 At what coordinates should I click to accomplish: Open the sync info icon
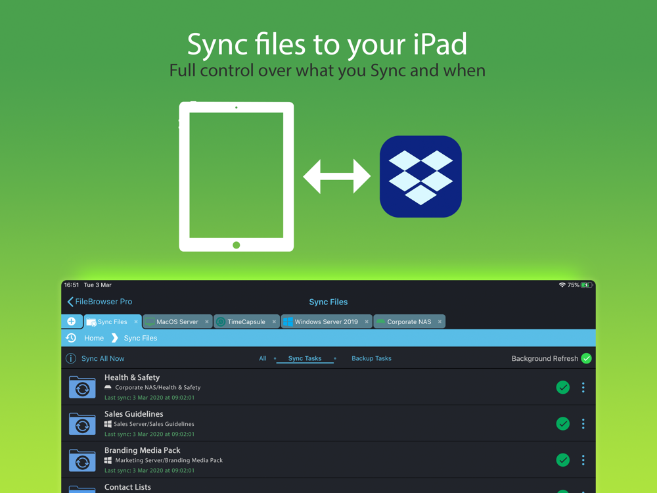[x=71, y=358]
